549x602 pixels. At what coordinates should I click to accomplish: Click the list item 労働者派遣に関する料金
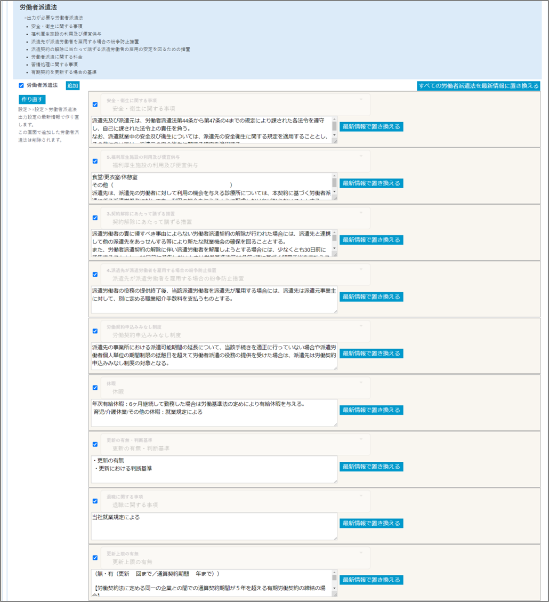click(57, 57)
